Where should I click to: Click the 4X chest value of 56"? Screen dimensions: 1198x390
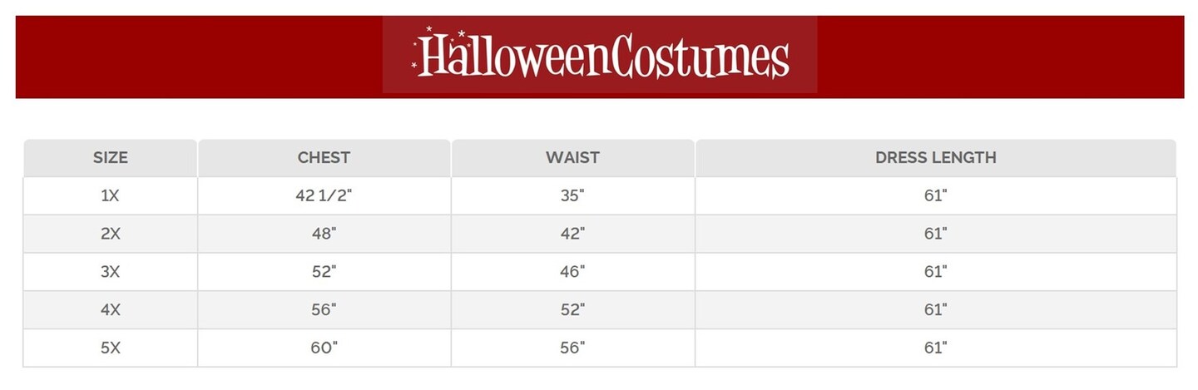point(324,309)
